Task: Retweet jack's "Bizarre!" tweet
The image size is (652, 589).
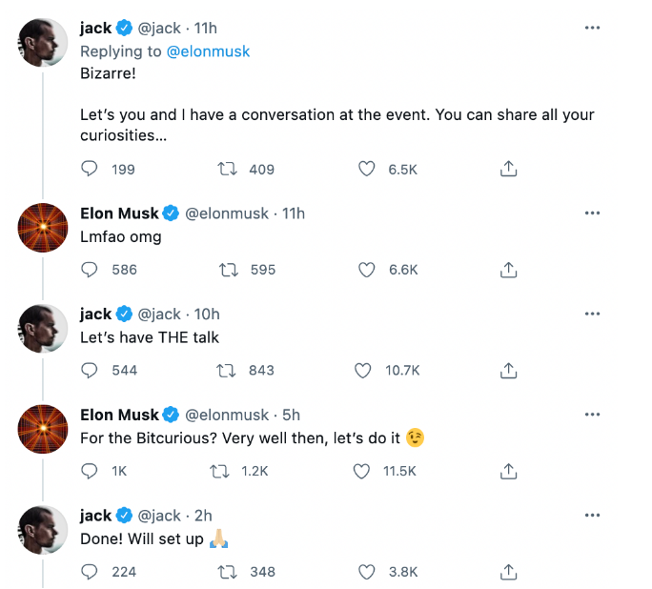Action: (228, 169)
